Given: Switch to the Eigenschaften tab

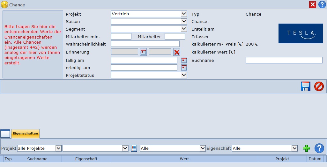Looking at the screenshot, I should pyautogui.click(x=25, y=134).
